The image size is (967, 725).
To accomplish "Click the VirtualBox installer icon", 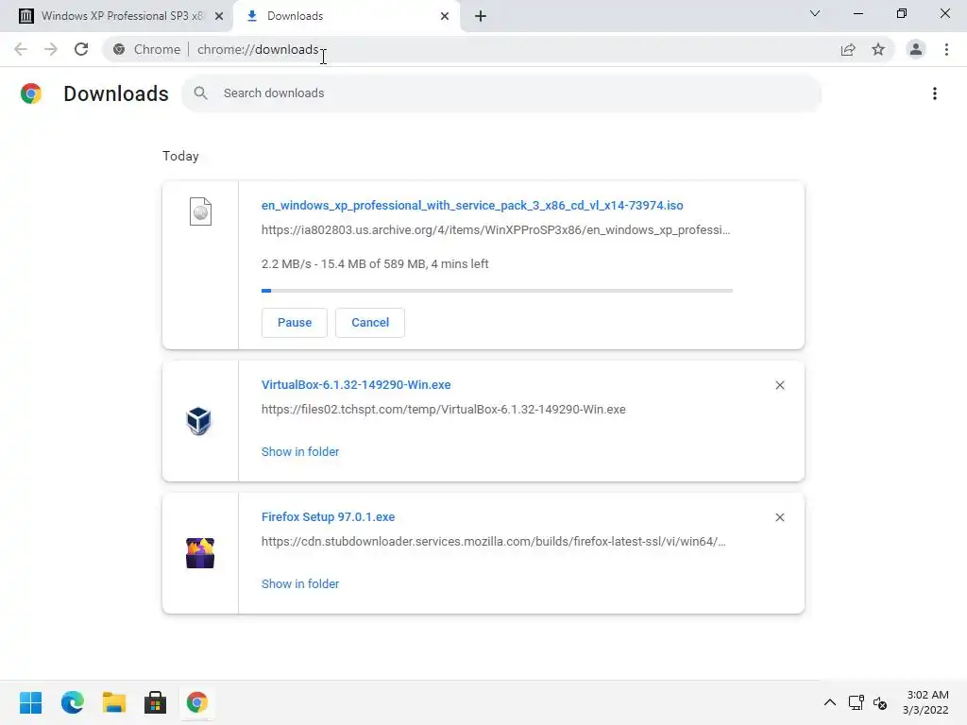I will point(198,421).
